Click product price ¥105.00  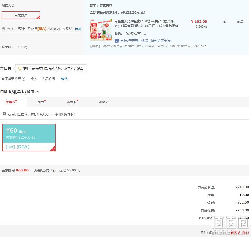point(199,22)
